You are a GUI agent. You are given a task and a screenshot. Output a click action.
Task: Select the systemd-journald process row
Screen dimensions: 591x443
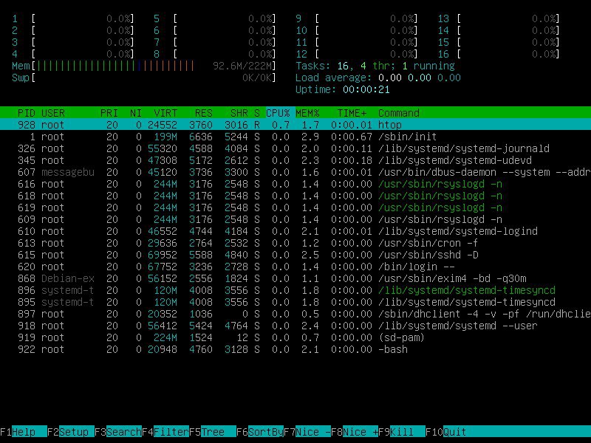point(295,148)
